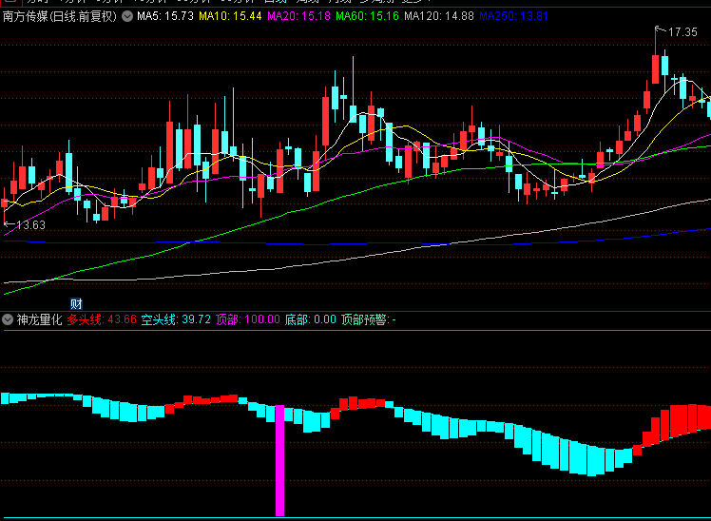
Task: Expand the 神龙量化 indicator options arrow
Action: click(x=8, y=319)
